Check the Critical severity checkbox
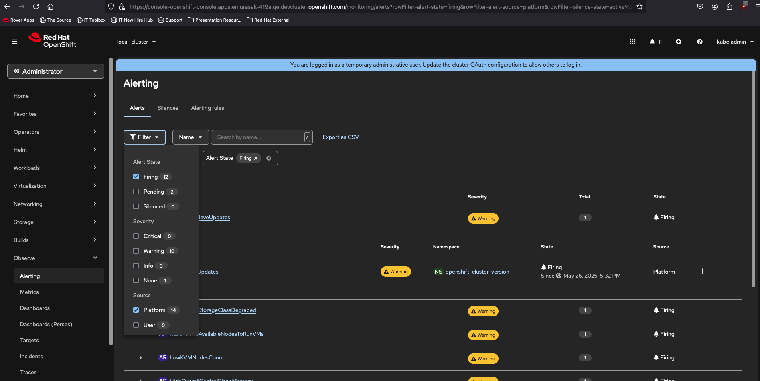The height and width of the screenshot is (381, 760). tap(136, 236)
